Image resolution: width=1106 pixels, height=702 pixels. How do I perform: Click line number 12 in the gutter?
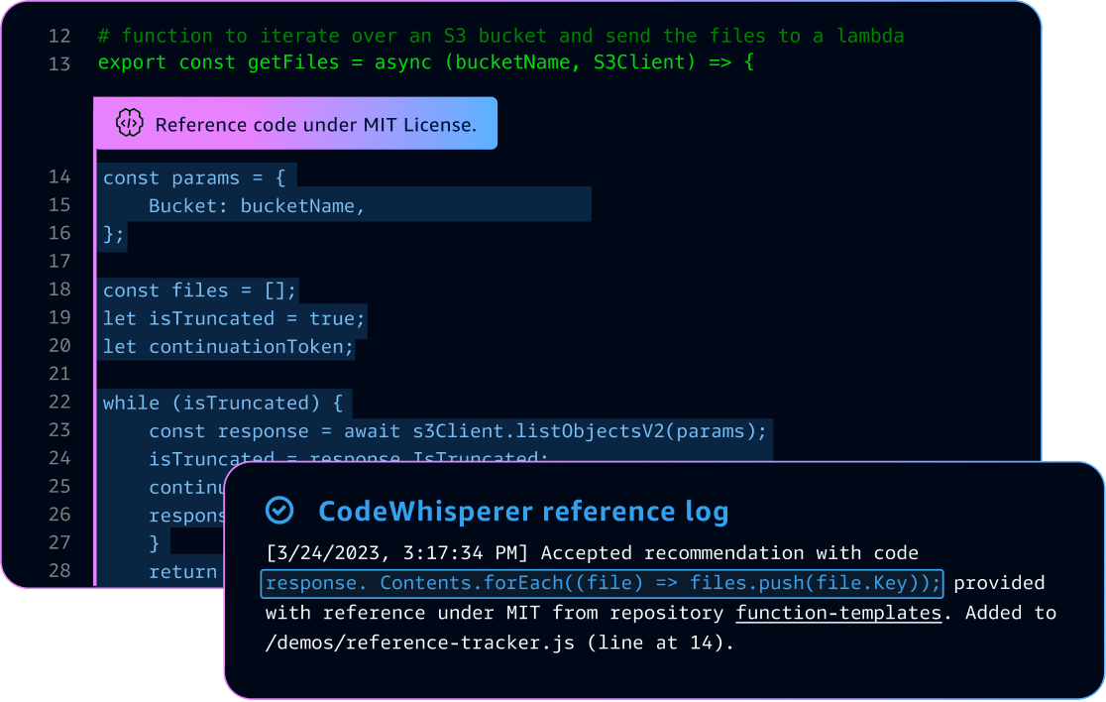pos(59,36)
